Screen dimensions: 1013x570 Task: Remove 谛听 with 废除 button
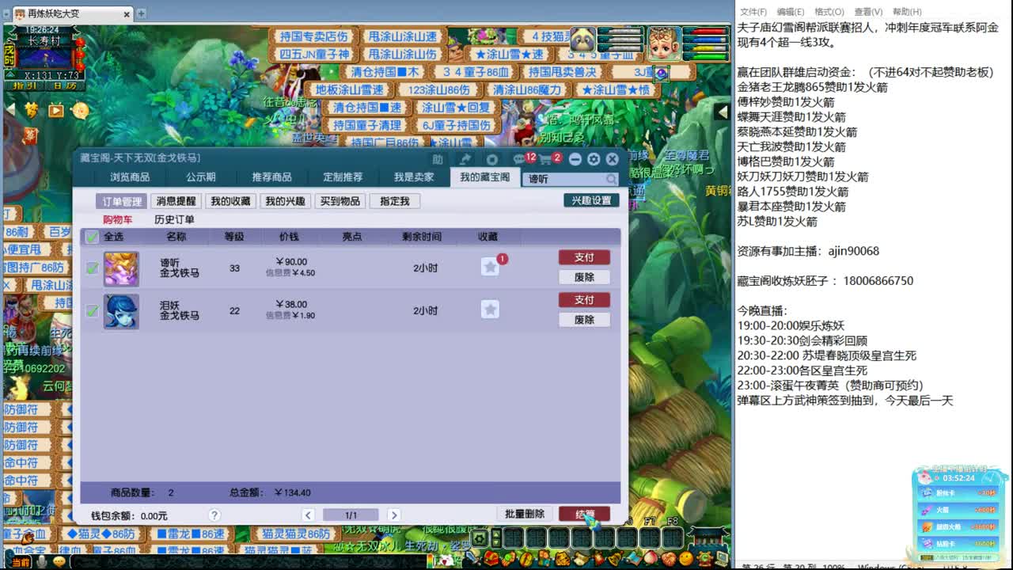(x=584, y=277)
